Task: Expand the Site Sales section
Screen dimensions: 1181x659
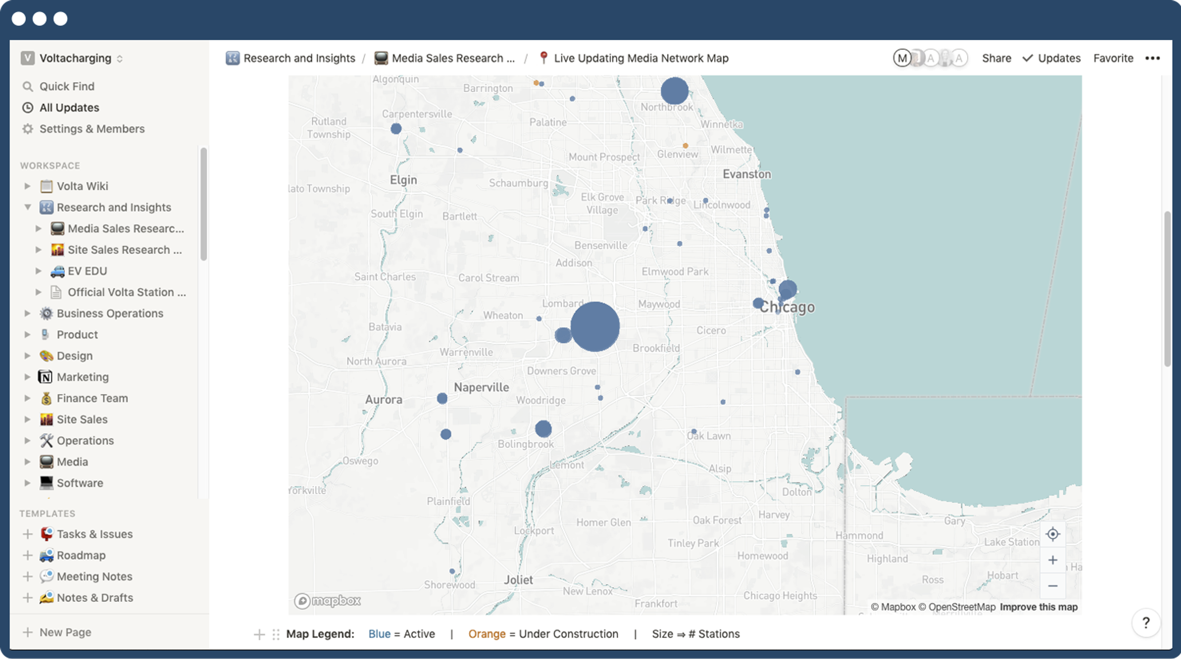Action: 27,419
